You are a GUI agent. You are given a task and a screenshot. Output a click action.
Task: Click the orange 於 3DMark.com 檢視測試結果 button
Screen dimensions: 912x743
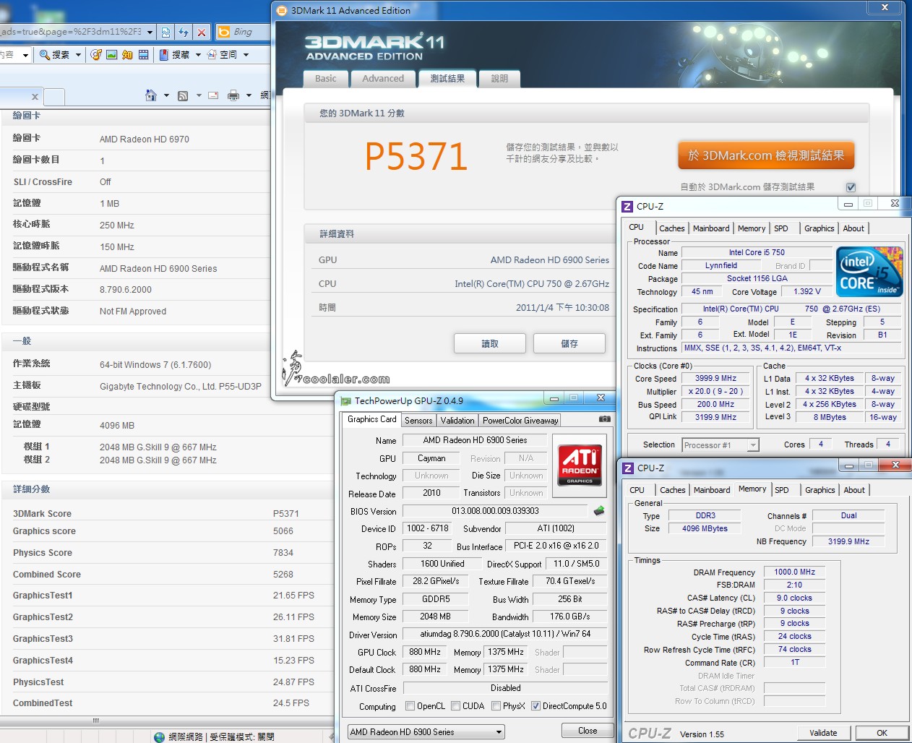[x=766, y=155]
